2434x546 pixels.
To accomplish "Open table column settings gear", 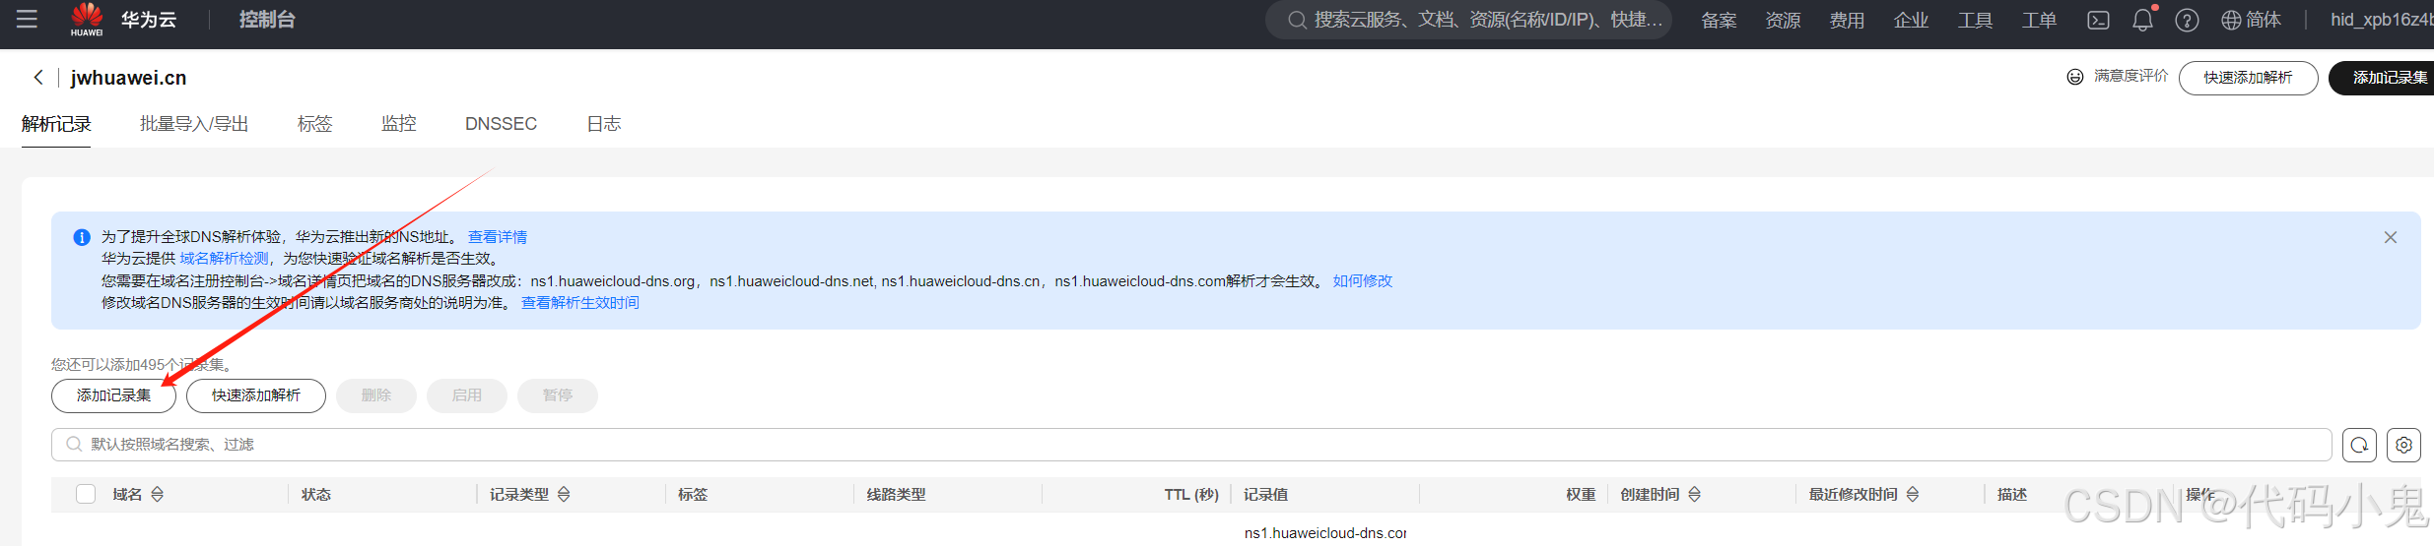I will click(2404, 445).
